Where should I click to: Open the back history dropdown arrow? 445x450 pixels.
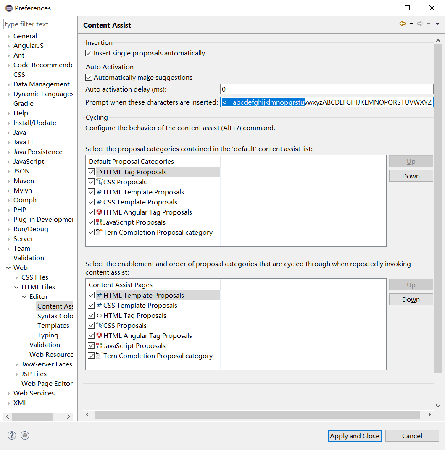point(411,24)
